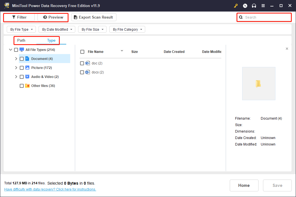Open the By File Type dropdown
Screen dimensions: 296x197
tap(21, 29)
